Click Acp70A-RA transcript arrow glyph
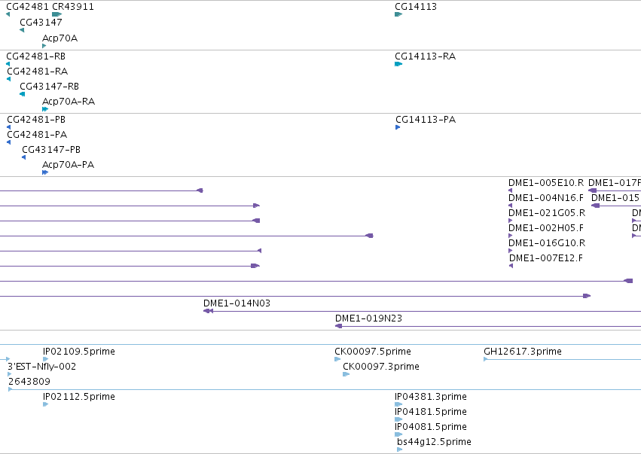This screenshot has height=454, width=641. (x=45, y=109)
